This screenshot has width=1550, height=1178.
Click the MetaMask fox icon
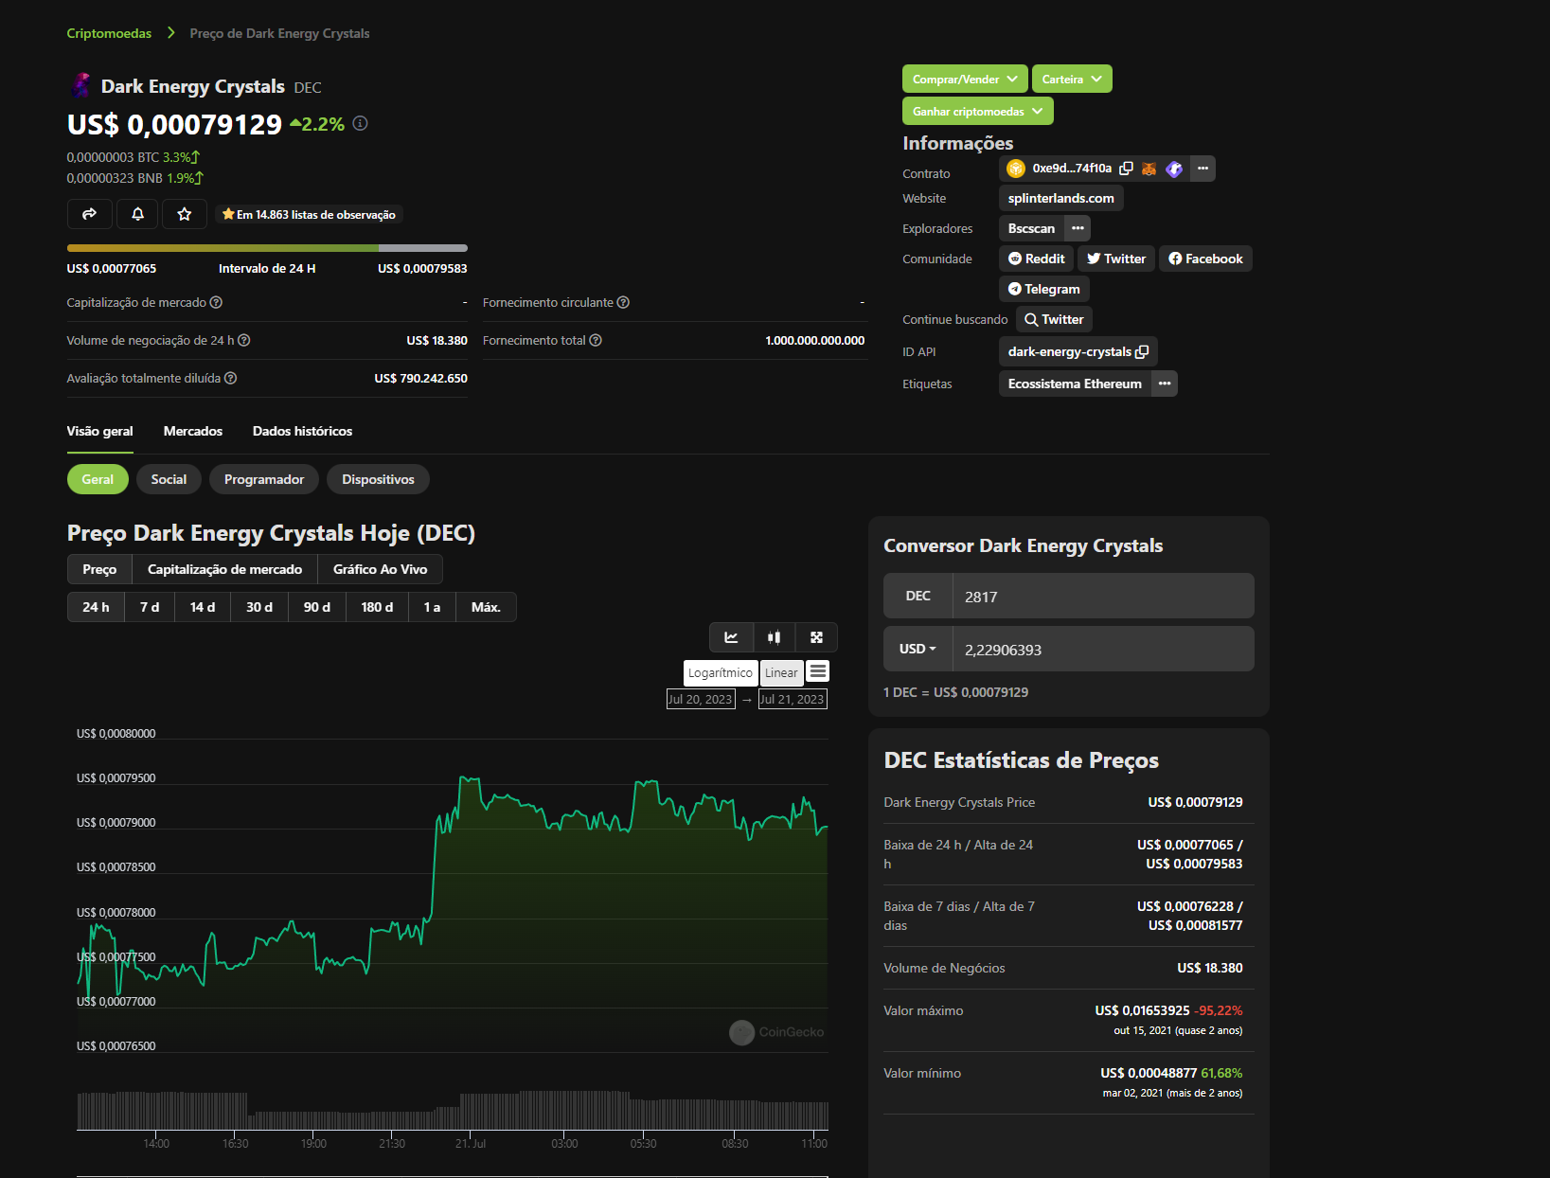[x=1149, y=169]
